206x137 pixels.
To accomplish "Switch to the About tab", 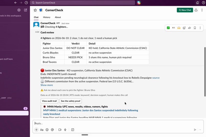I will [x=58, y=17].
